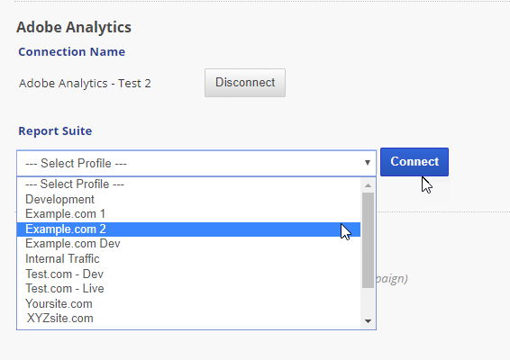Click the list scrollbar up arrow
Image resolution: width=510 pixels, height=360 pixels.
369,185
